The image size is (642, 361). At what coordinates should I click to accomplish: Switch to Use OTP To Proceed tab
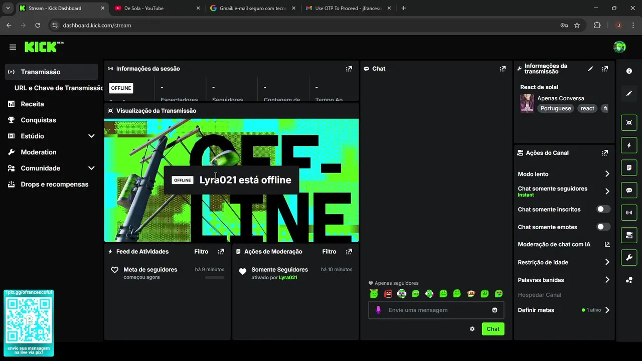coord(347,8)
